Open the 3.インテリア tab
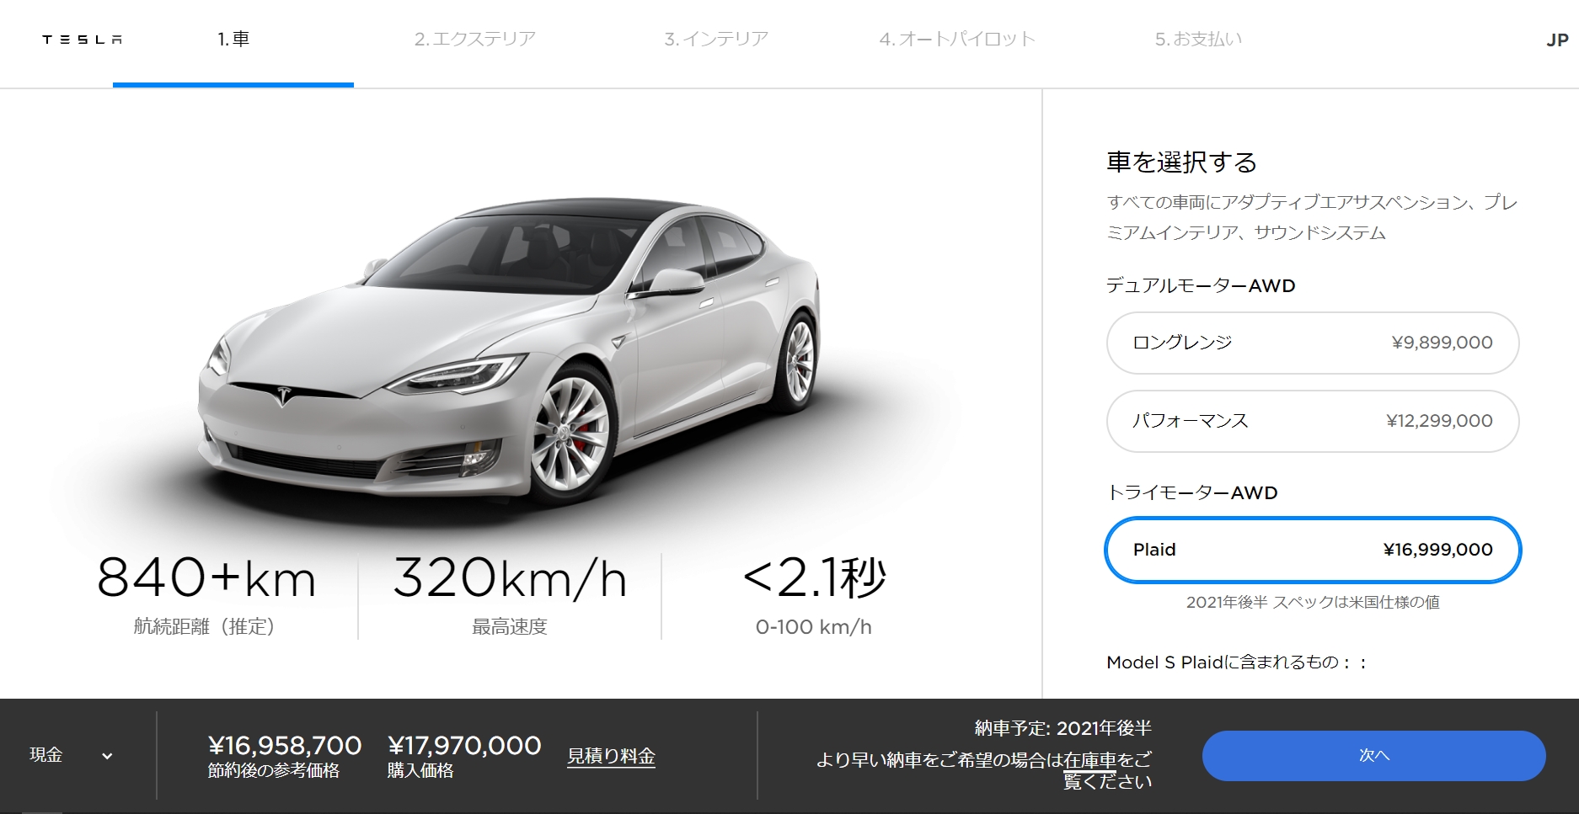This screenshot has height=814, width=1579. pos(716,39)
